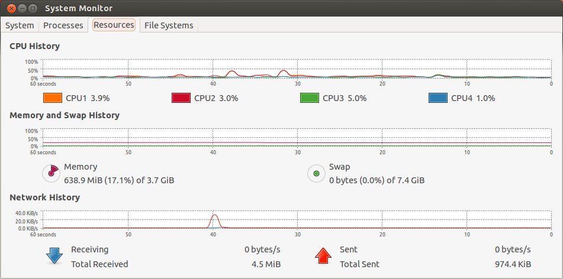Maximize the System Monitor window
The height and width of the screenshot is (279, 563).
pyautogui.click(x=33, y=8)
